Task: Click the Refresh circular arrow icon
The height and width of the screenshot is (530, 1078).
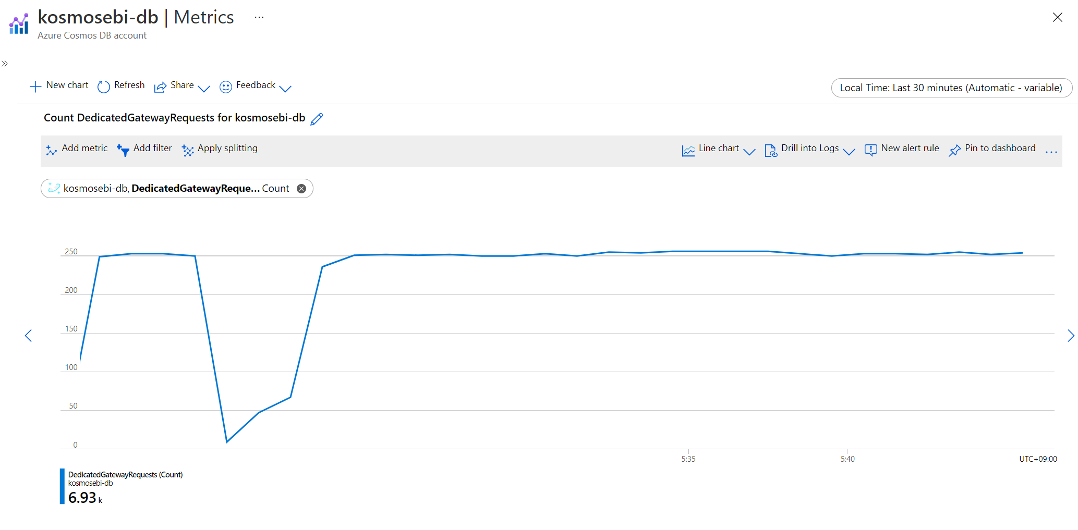Action: (104, 87)
